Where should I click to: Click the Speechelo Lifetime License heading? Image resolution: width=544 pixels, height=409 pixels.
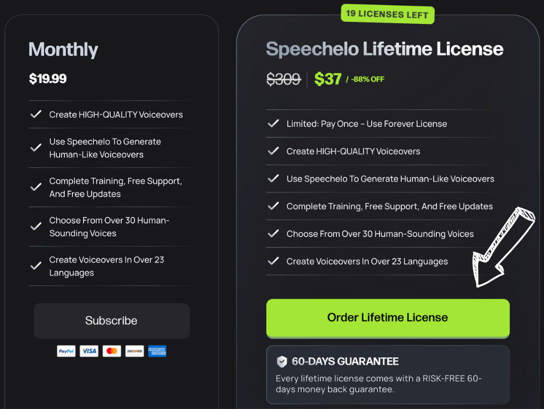point(384,49)
